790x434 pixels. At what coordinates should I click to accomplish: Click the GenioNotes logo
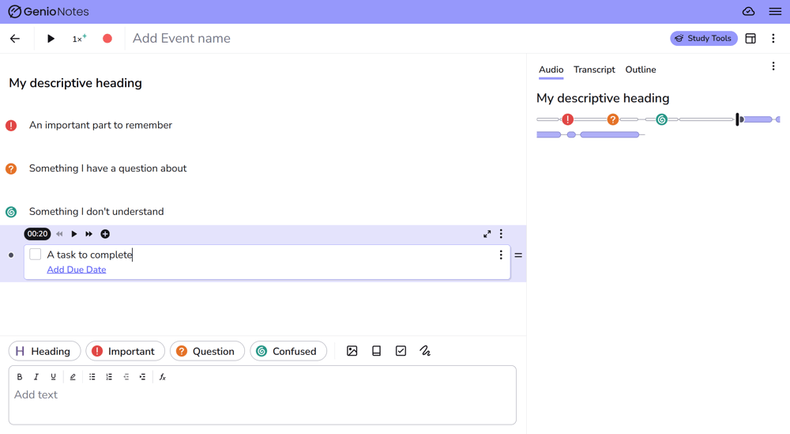coord(48,11)
